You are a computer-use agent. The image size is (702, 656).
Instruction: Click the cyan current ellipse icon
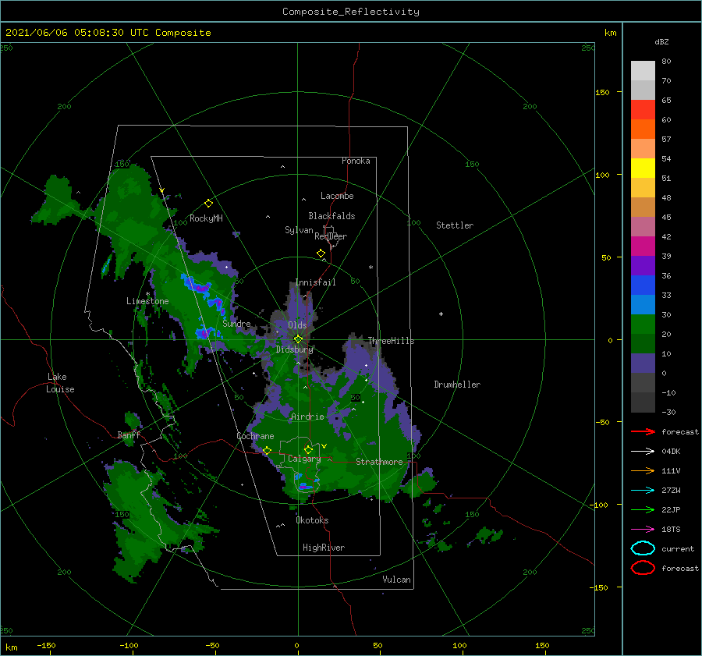(643, 548)
